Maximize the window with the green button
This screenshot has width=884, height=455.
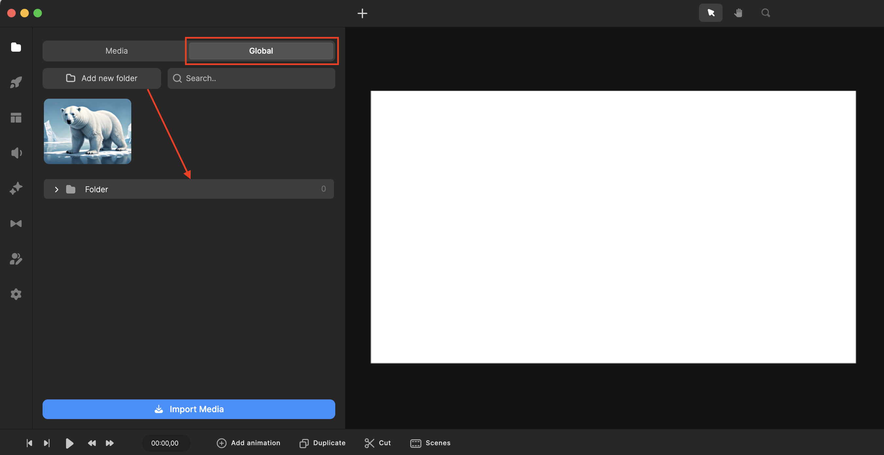[38, 13]
